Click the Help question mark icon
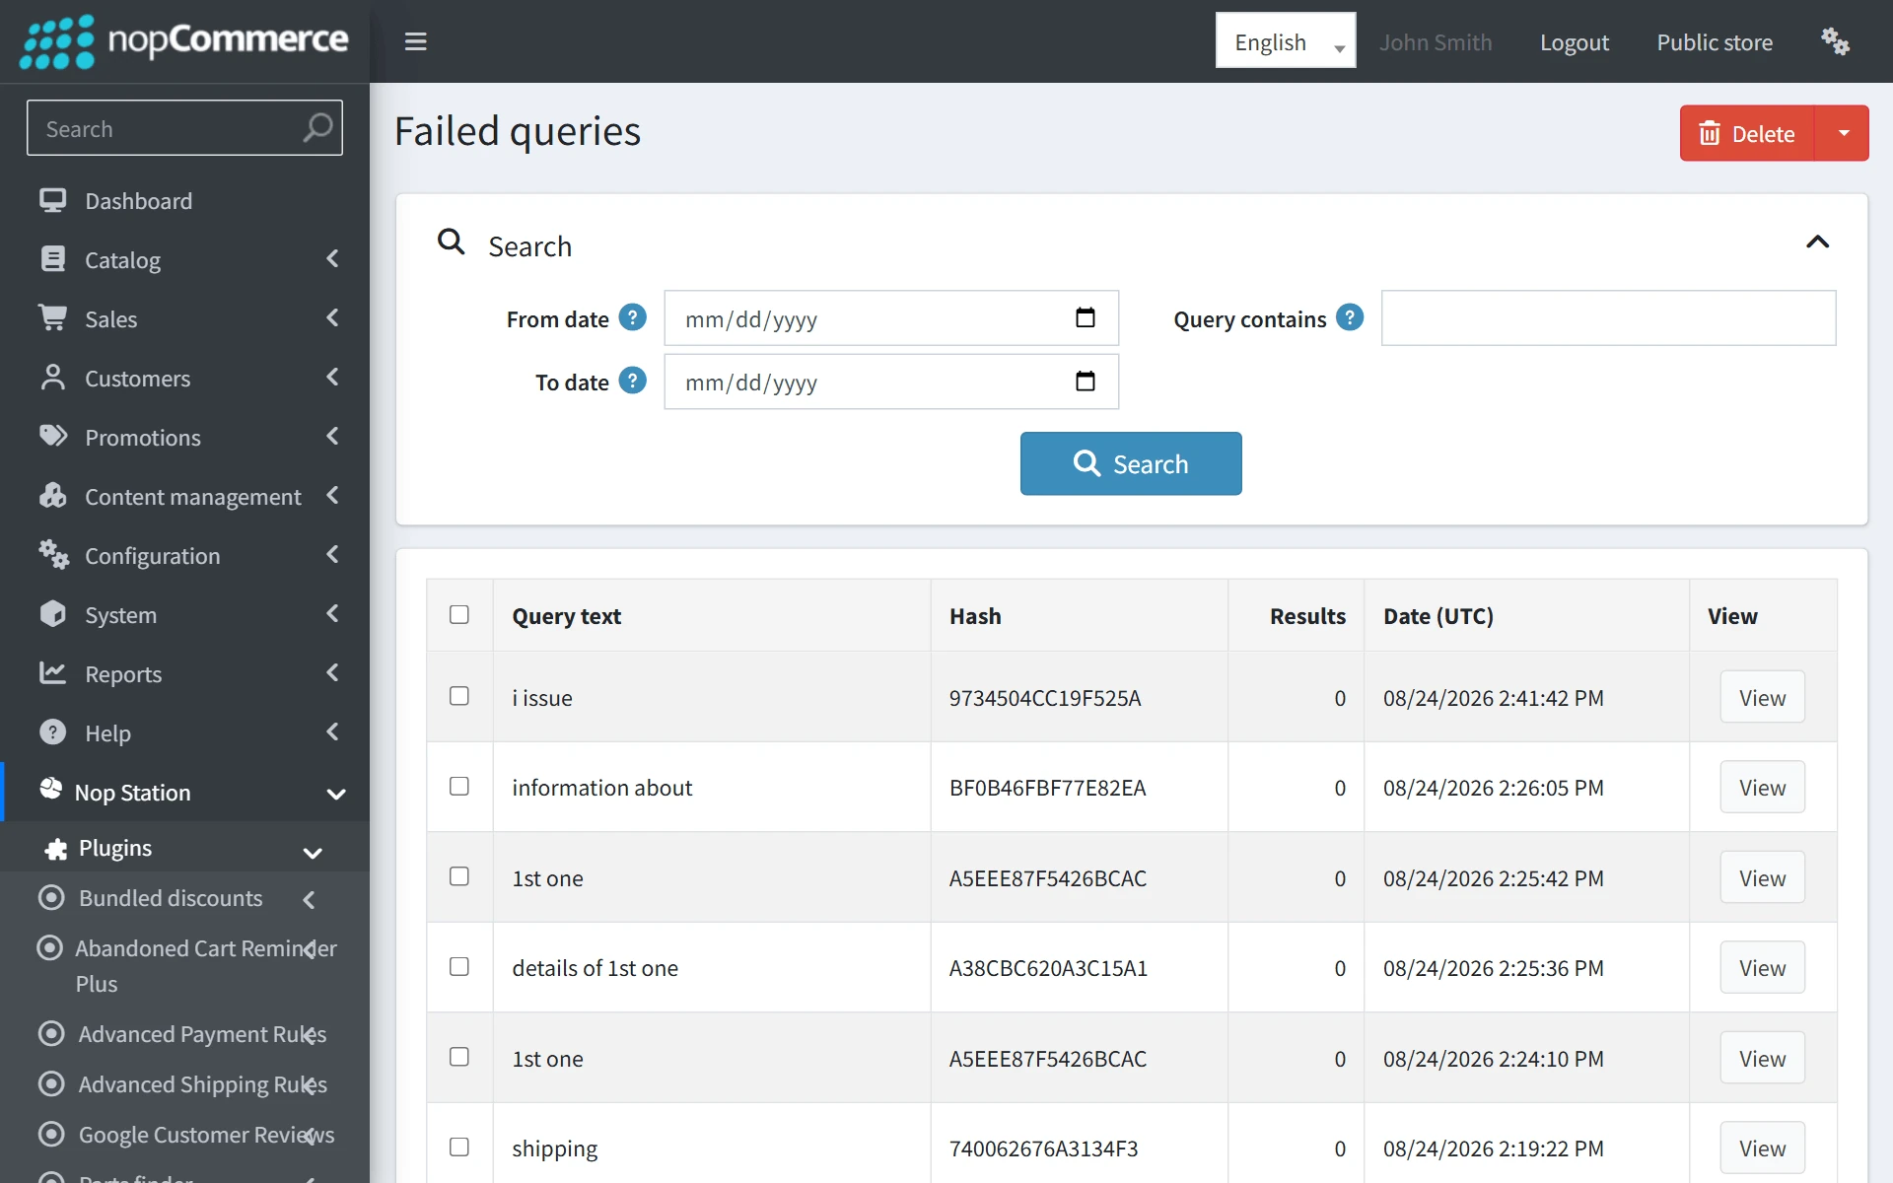The width and height of the screenshot is (1893, 1183). [x=53, y=732]
